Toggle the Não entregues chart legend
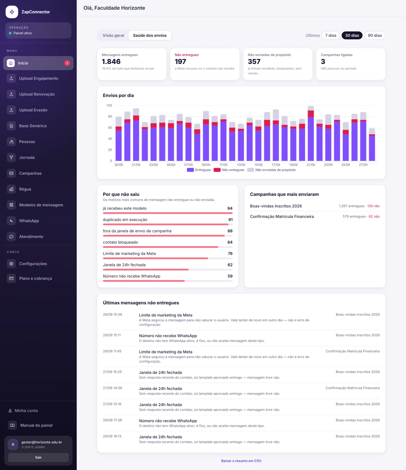The width and height of the screenshot is (406, 470). click(x=229, y=170)
